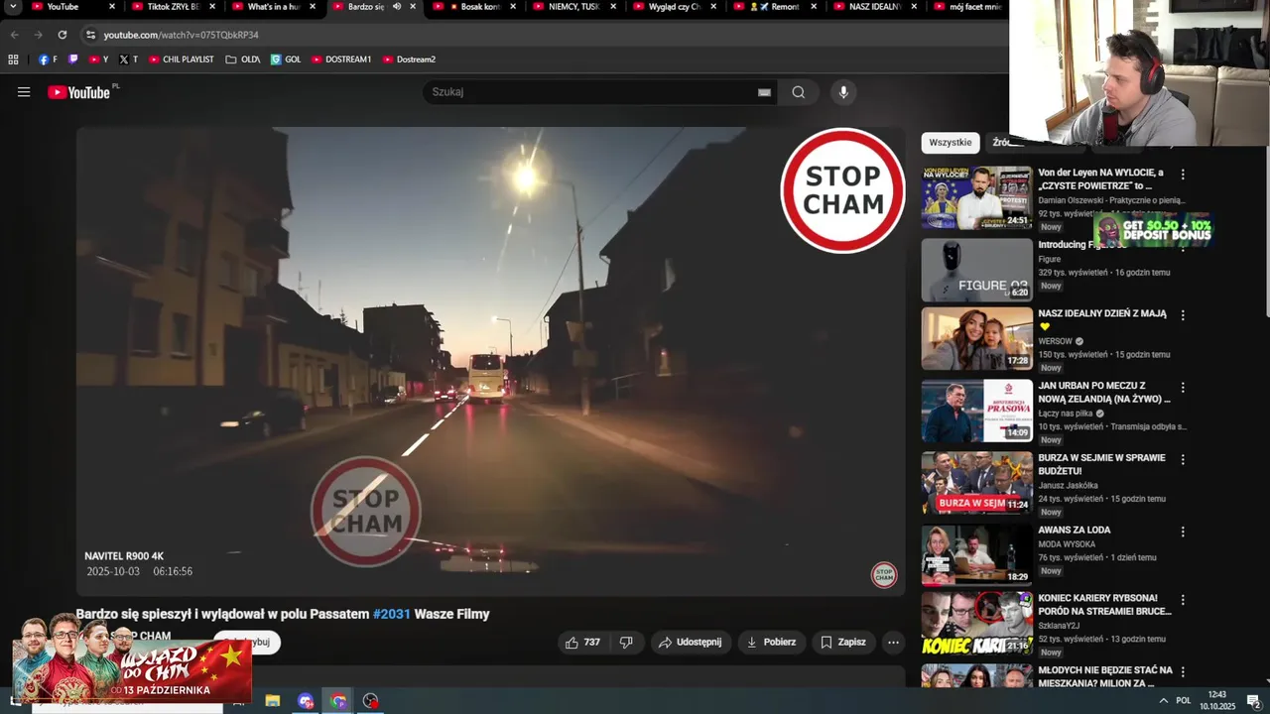This screenshot has height=714, width=1270.
Task: Open the Von der Leyen video thumbnail
Action: click(x=977, y=197)
